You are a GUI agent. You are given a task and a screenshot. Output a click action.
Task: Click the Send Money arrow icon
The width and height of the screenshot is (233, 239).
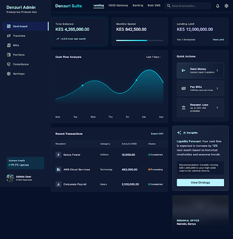coord(184,70)
